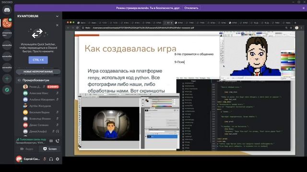Screen dimensions: 307x172
Task: Disable streamer mode via Отключить
Action: (191, 8)
